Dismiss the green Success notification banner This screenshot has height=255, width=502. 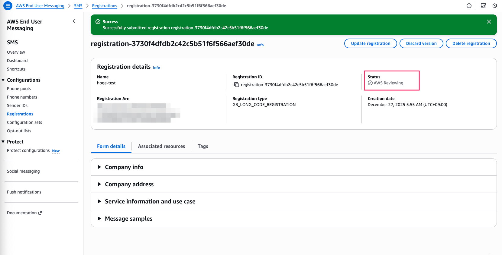pos(489,22)
